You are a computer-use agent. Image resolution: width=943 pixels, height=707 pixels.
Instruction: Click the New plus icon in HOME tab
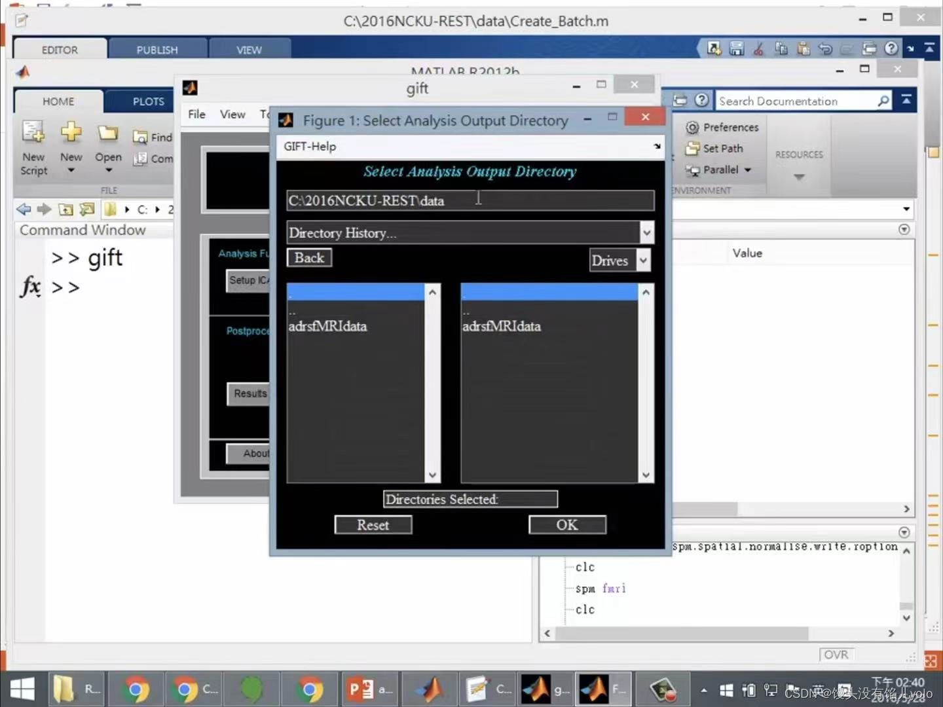71,132
